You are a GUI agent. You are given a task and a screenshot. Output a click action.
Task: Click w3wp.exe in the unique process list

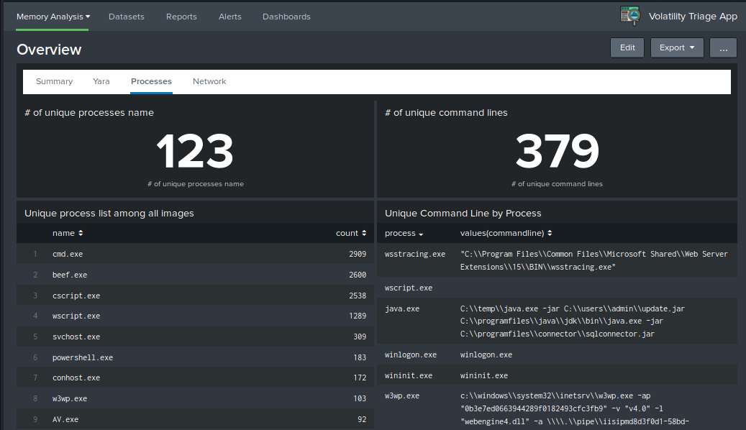coord(70,398)
